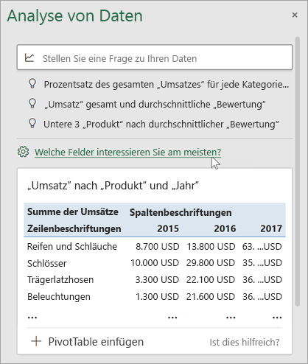Click value '10.000 USD'

click(x=155, y=263)
